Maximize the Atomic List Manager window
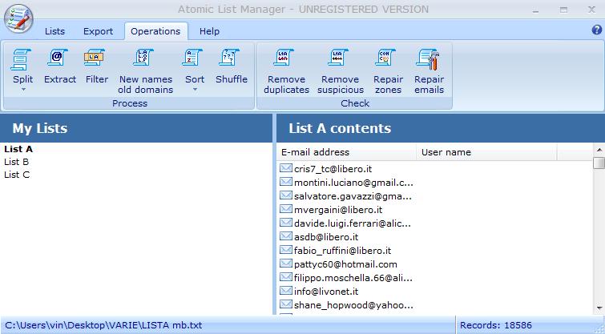The height and width of the screenshot is (334, 605). click(563, 10)
